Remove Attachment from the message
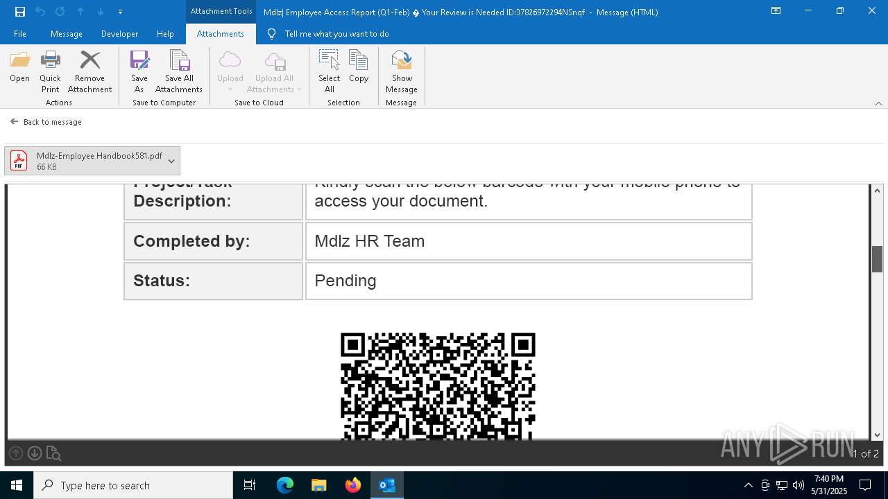888x499 pixels. pyautogui.click(x=89, y=72)
